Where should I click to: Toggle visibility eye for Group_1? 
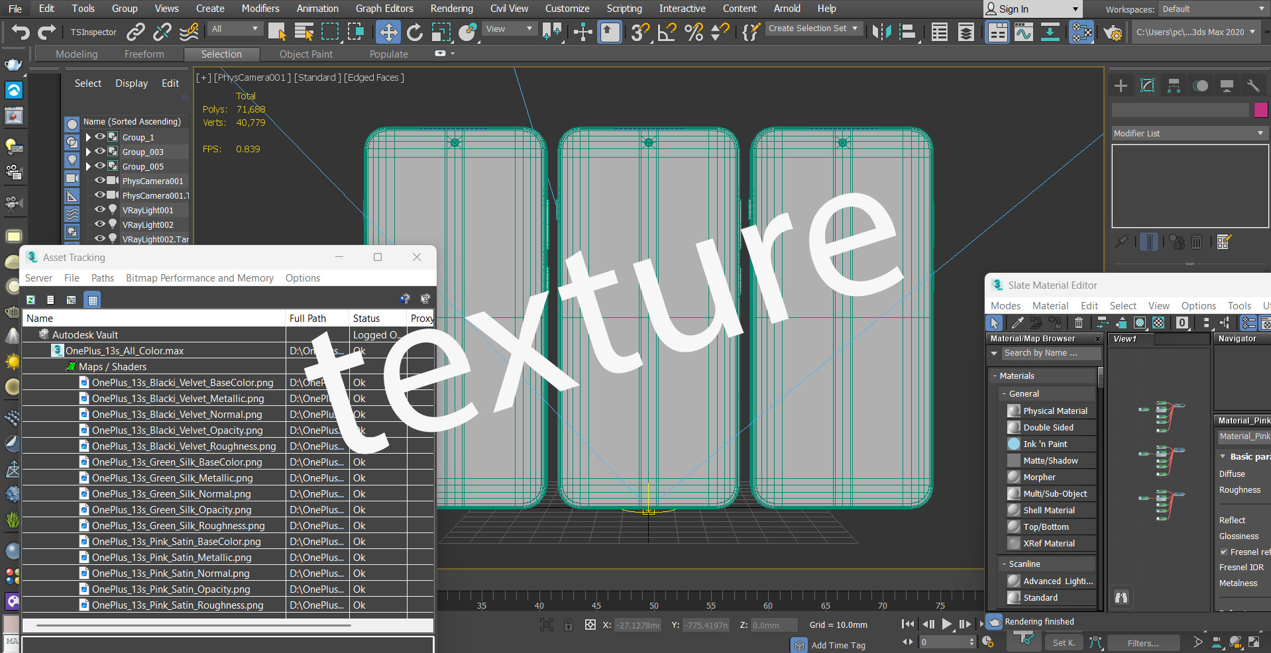(100, 136)
